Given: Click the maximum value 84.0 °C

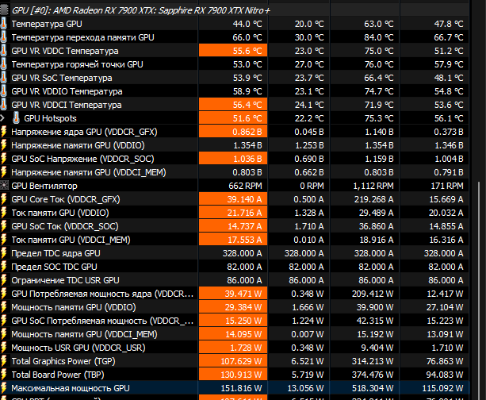Looking at the screenshot, I should click(x=379, y=37).
